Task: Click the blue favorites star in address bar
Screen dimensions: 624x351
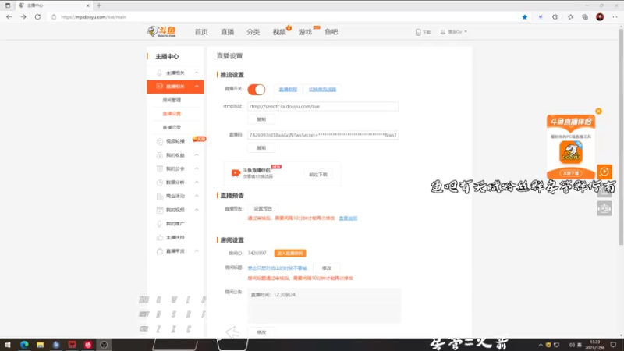Action: click(524, 16)
